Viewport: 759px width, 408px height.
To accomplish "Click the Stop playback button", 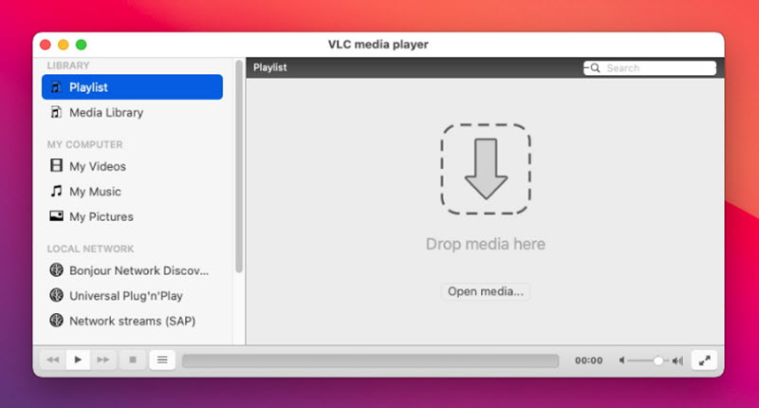I will pos(133,361).
